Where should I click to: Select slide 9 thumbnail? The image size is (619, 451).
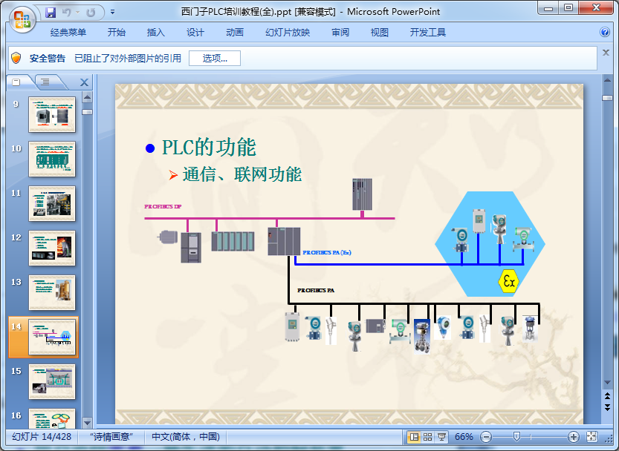point(52,115)
